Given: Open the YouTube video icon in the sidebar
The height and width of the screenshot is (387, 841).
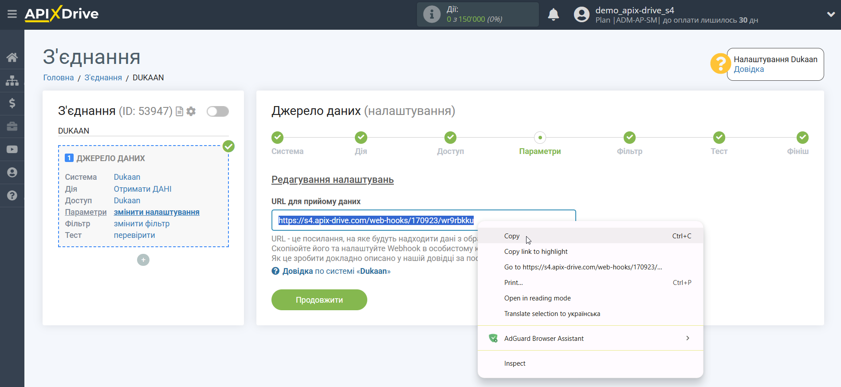Looking at the screenshot, I should 12,150.
